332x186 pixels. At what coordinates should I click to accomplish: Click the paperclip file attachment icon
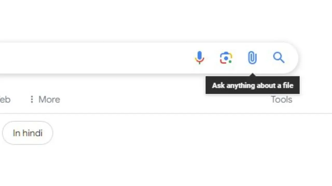tap(252, 57)
